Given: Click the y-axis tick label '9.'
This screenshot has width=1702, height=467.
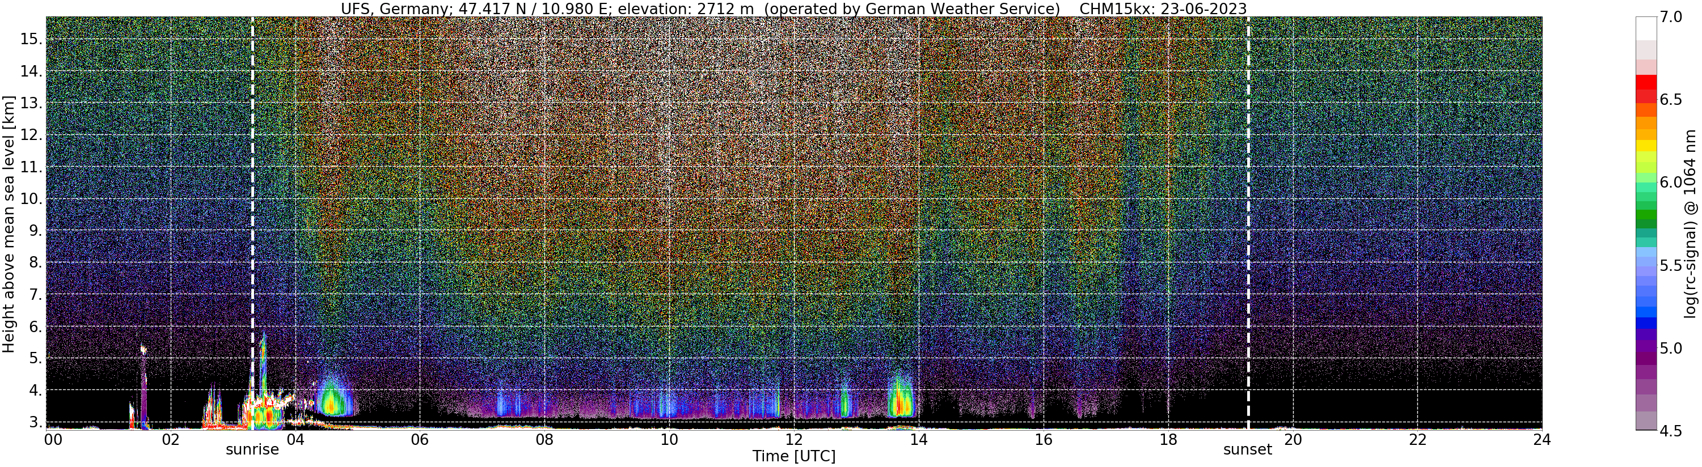Looking at the screenshot, I should click(36, 231).
